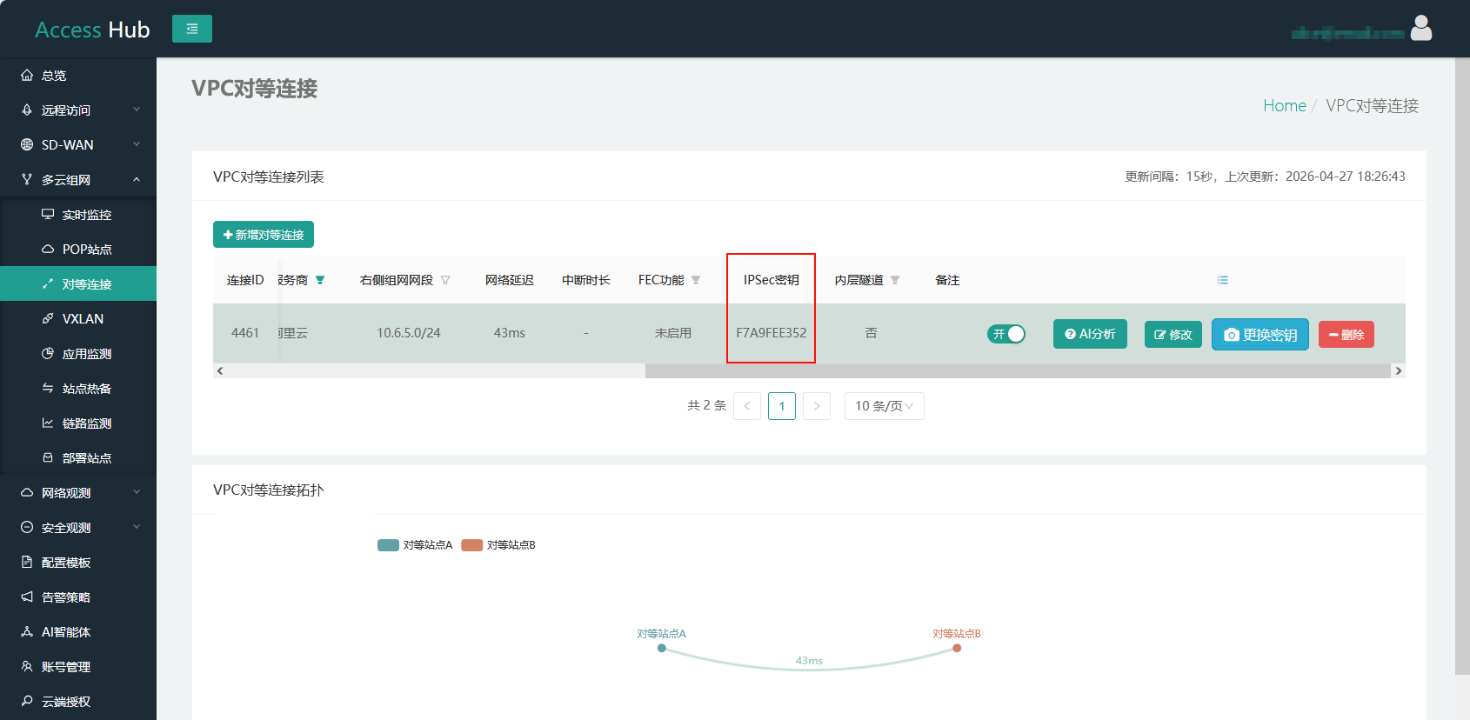Click the 总览 home icon

pos(27,76)
